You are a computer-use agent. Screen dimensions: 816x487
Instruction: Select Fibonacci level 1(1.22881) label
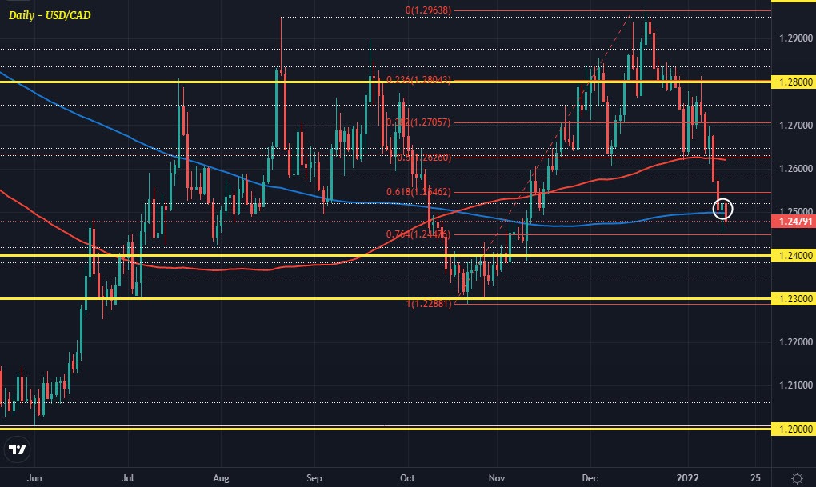click(429, 303)
